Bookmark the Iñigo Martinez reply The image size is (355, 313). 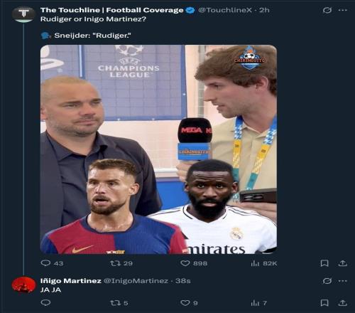pos(324,303)
